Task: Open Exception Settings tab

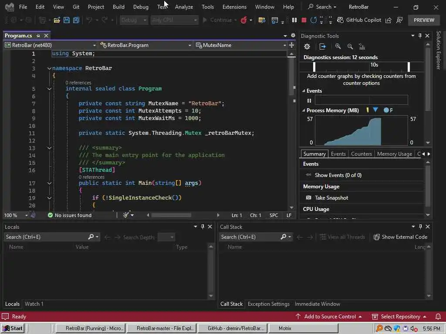Action: click(x=268, y=304)
